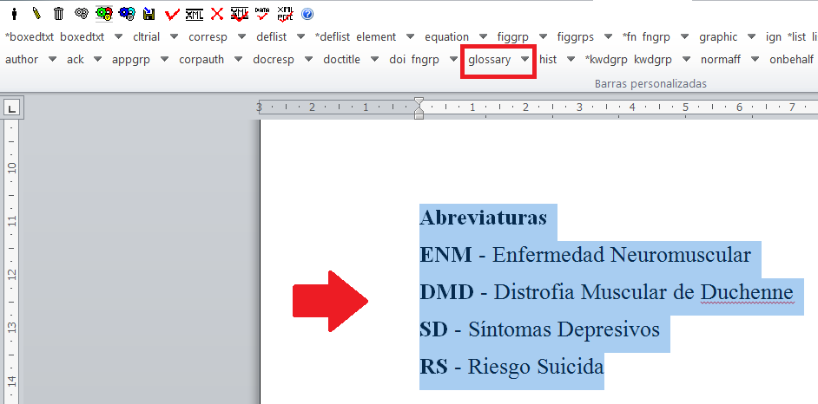
Task: Click the gray gears icon
Action: tap(82, 14)
